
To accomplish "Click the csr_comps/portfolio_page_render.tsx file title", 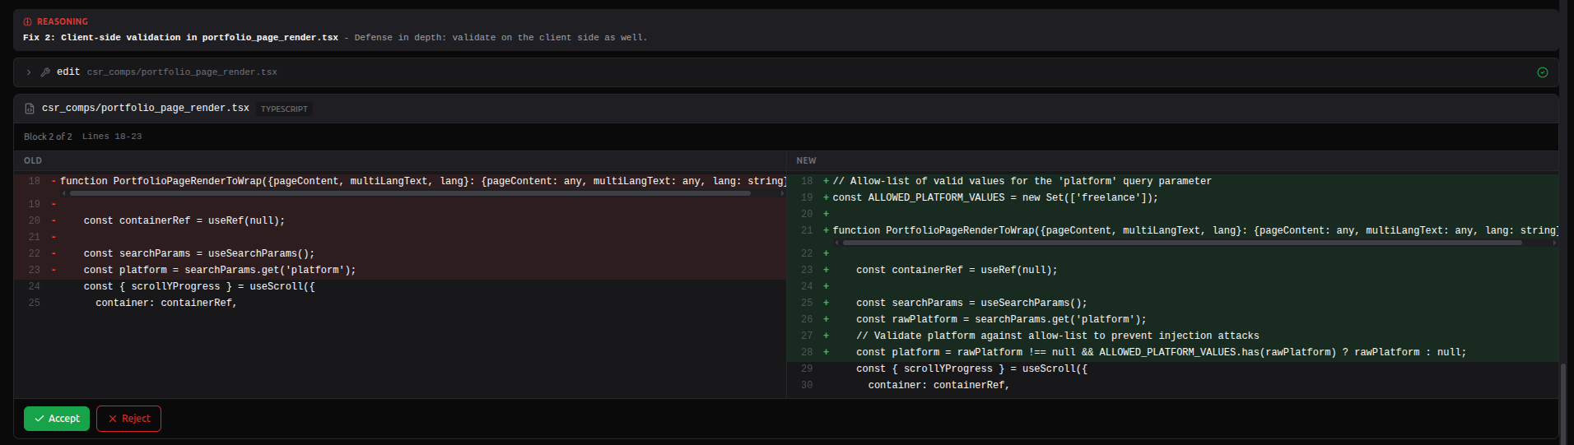I will [145, 108].
